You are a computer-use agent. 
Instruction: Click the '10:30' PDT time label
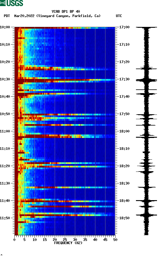point(5,79)
